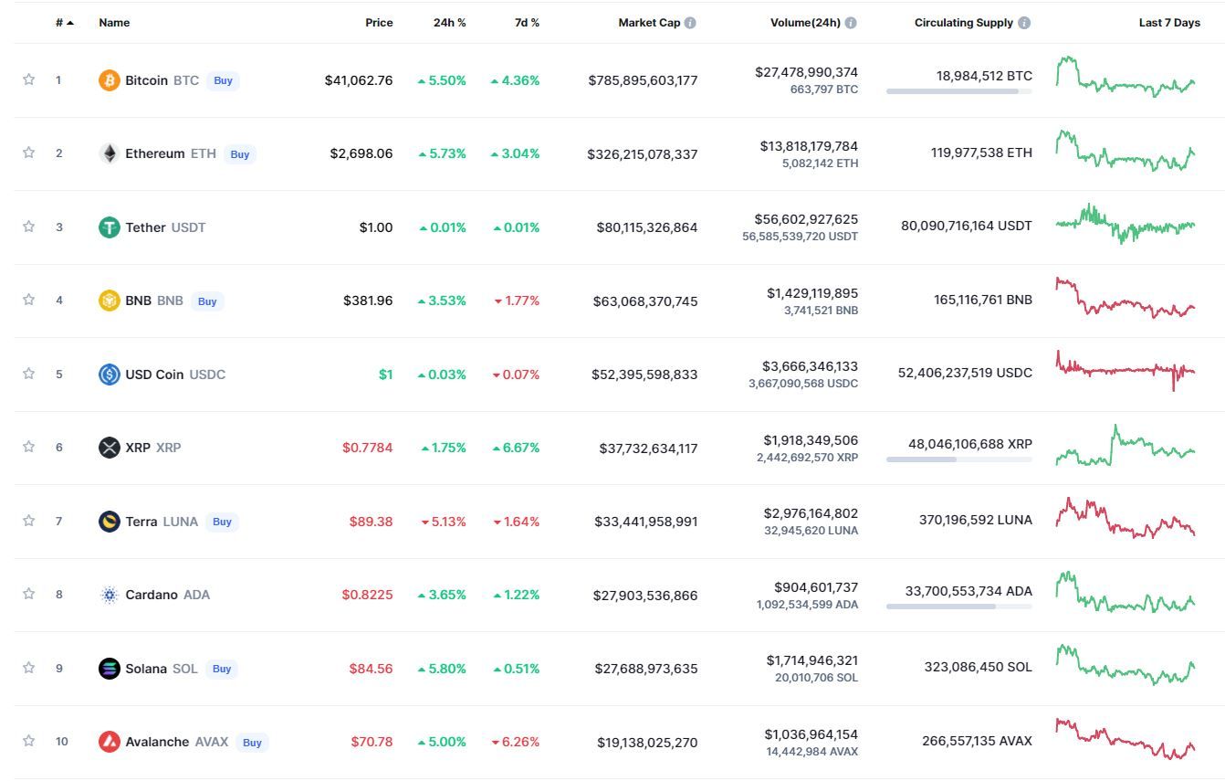
Task: Star Ethereum for the watchlist
Action: (28, 153)
